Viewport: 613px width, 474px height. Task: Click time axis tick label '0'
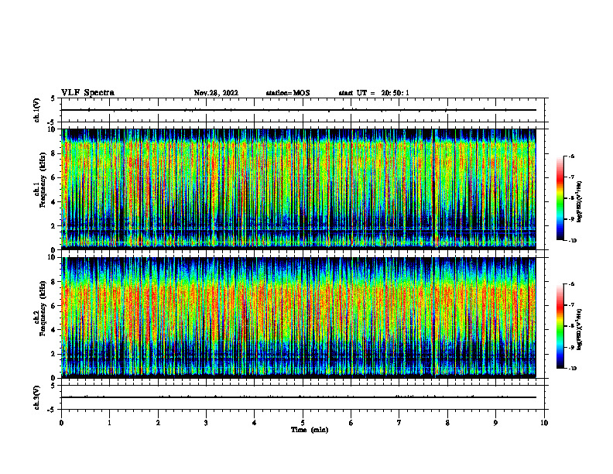61,423
